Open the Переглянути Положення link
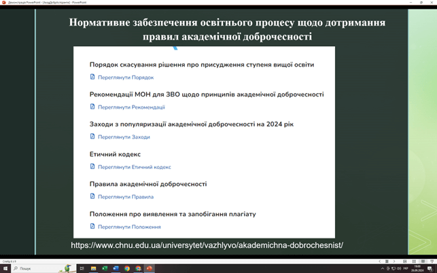The image size is (437, 273). 128,227
